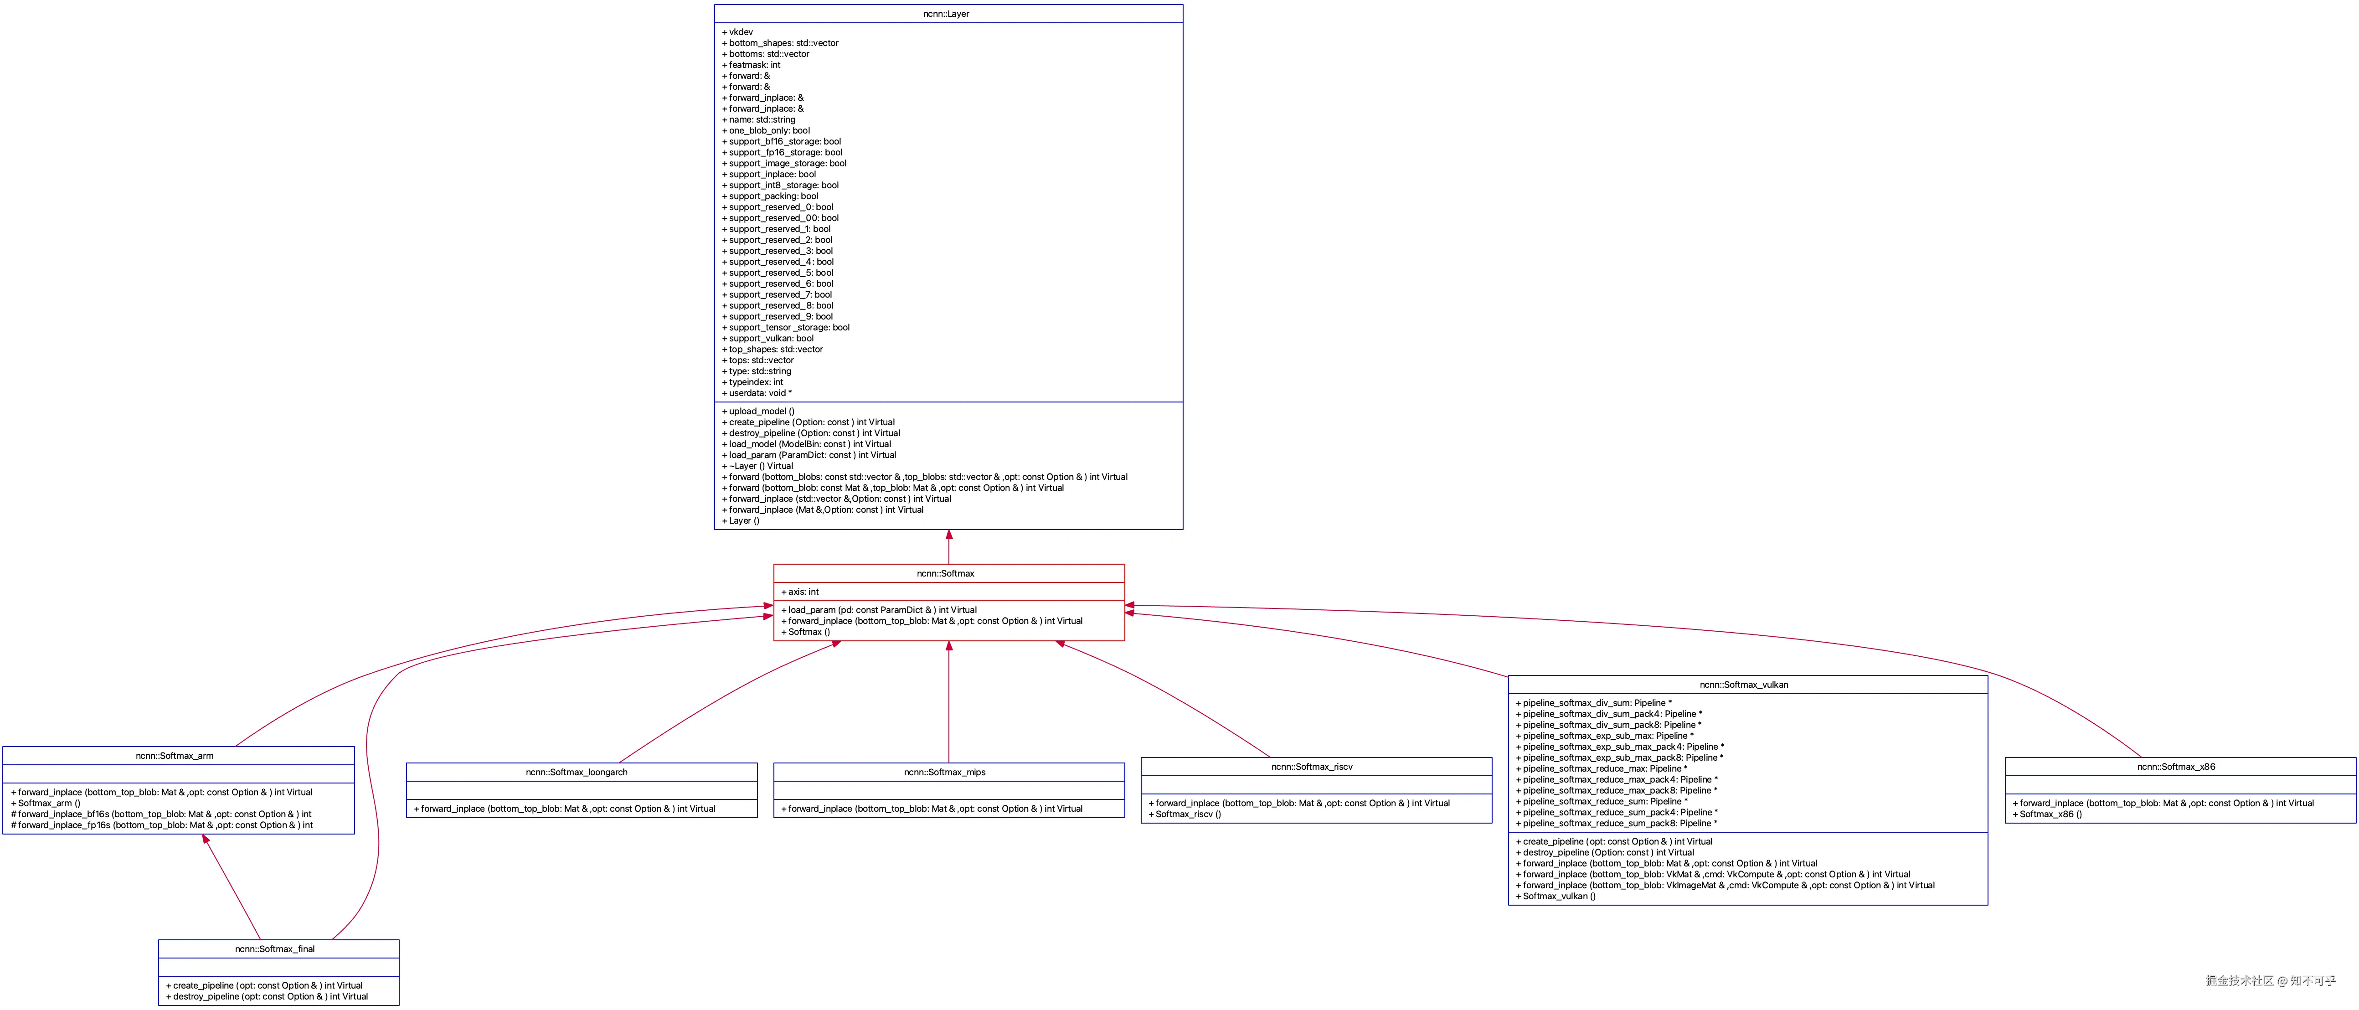Select 'support_image_storage: bool' attribute
Viewport: 2359px width, 1010px height.
(785, 164)
